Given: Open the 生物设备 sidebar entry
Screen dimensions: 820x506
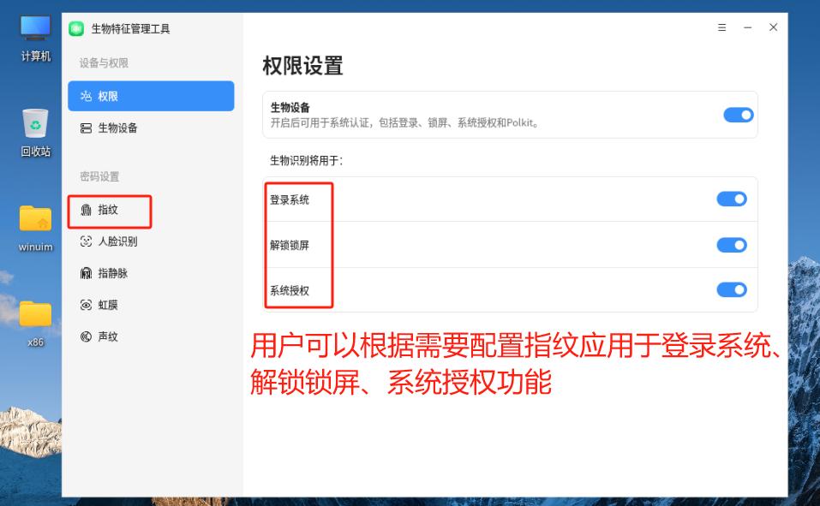Looking at the screenshot, I should [x=151, y=128].
